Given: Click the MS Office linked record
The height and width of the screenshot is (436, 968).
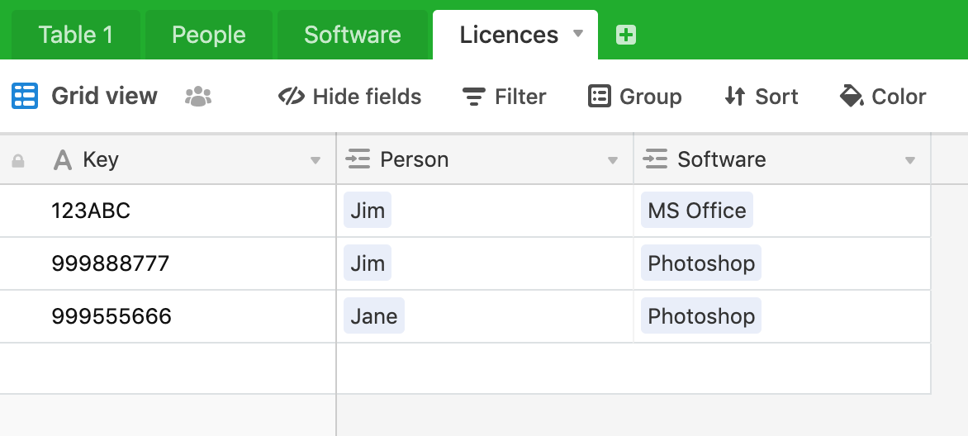Looking at the screenshot, I should coord(696,210).
